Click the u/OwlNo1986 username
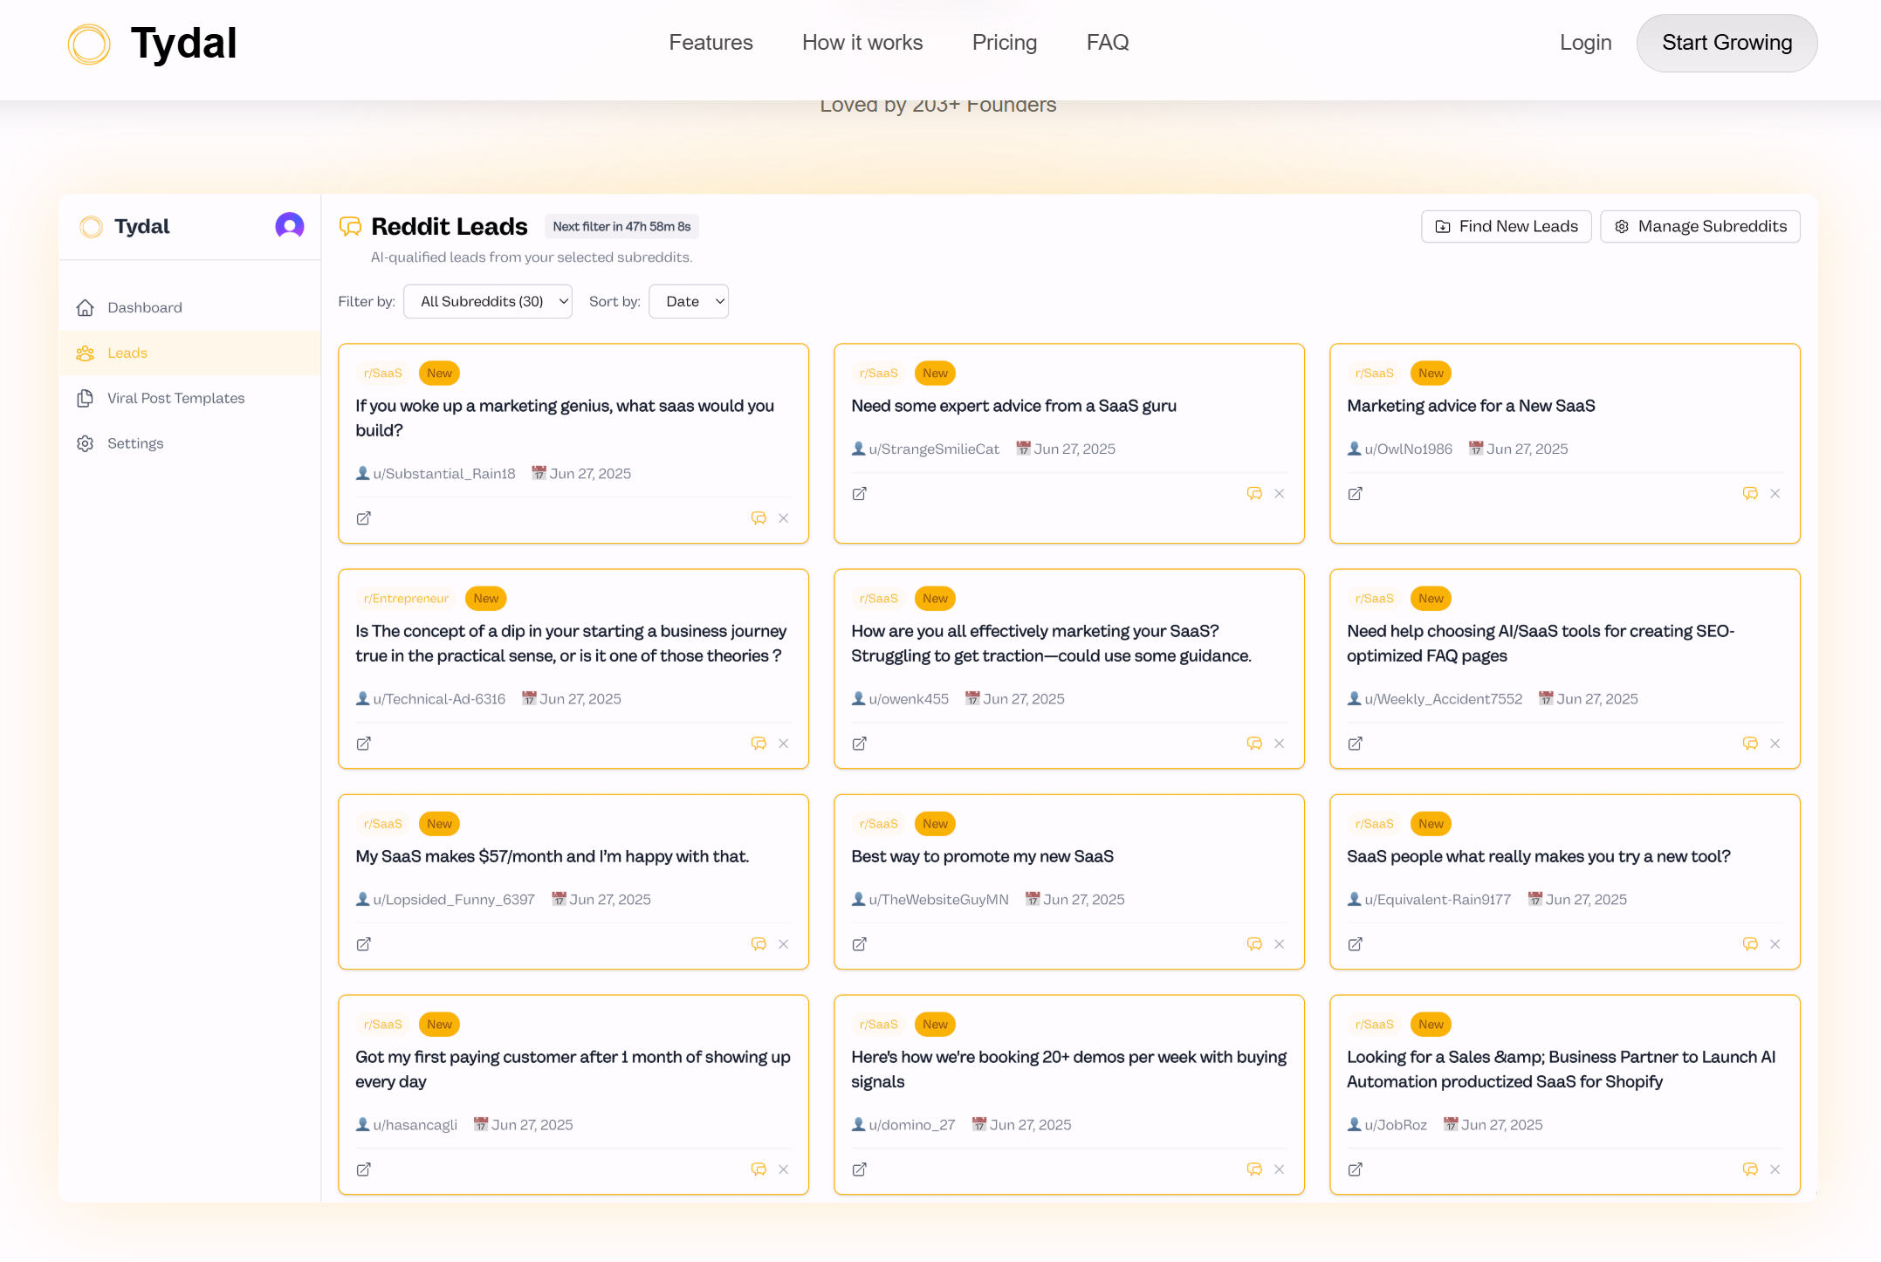This screenshot has width=1881, height=1262. click(x=1408, y=449)
